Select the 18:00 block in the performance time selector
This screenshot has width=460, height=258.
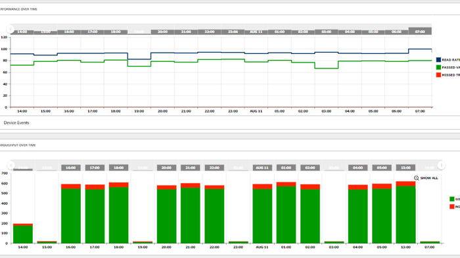(116, 32)
